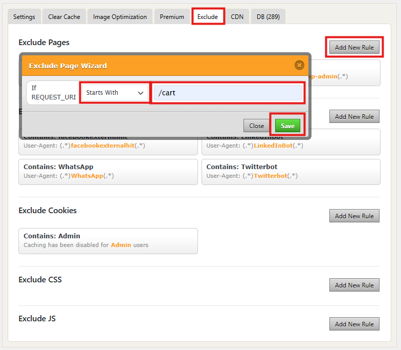401x350 pixels.
Task: Open the Starts With condition dropdown
Action: point(115,92)
